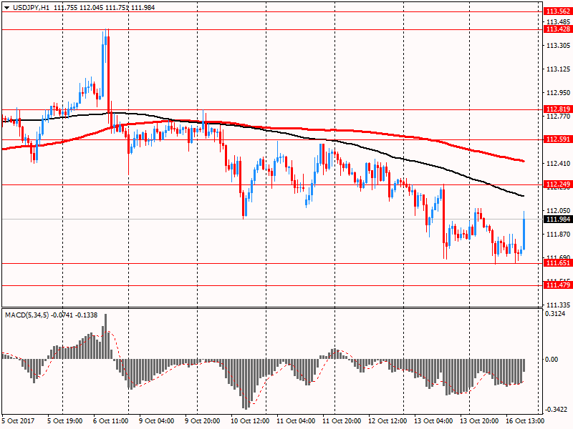The width and height of the screenshot is (573, 429).
Task: Select the 113.562 red price label
Action: coord(558,11)
